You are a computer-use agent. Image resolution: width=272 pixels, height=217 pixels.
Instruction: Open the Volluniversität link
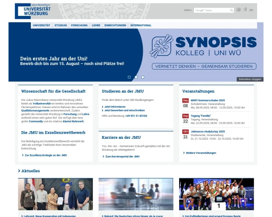pos(42,104)
